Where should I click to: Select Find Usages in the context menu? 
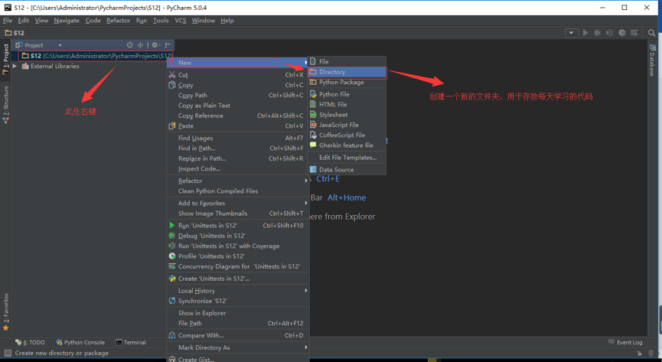click(x=238, y=138)
